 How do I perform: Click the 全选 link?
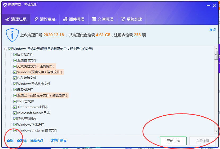click(x=10, y=141)
